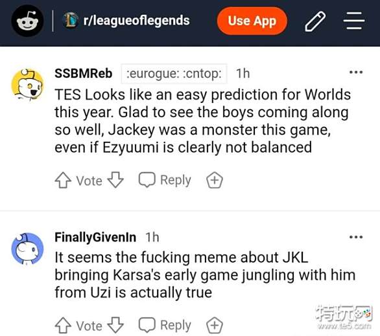Upvote SSBMReb's comment
This screenshot has height=336, width=380.
point(63,180)
